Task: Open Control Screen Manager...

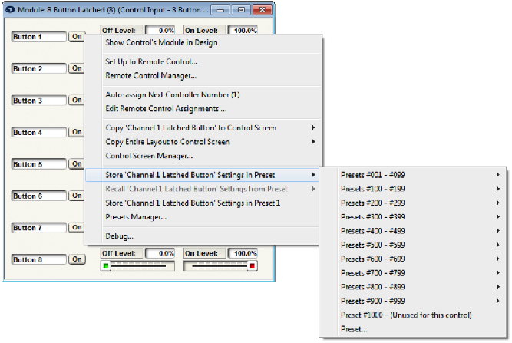Action: pos(203,156)
